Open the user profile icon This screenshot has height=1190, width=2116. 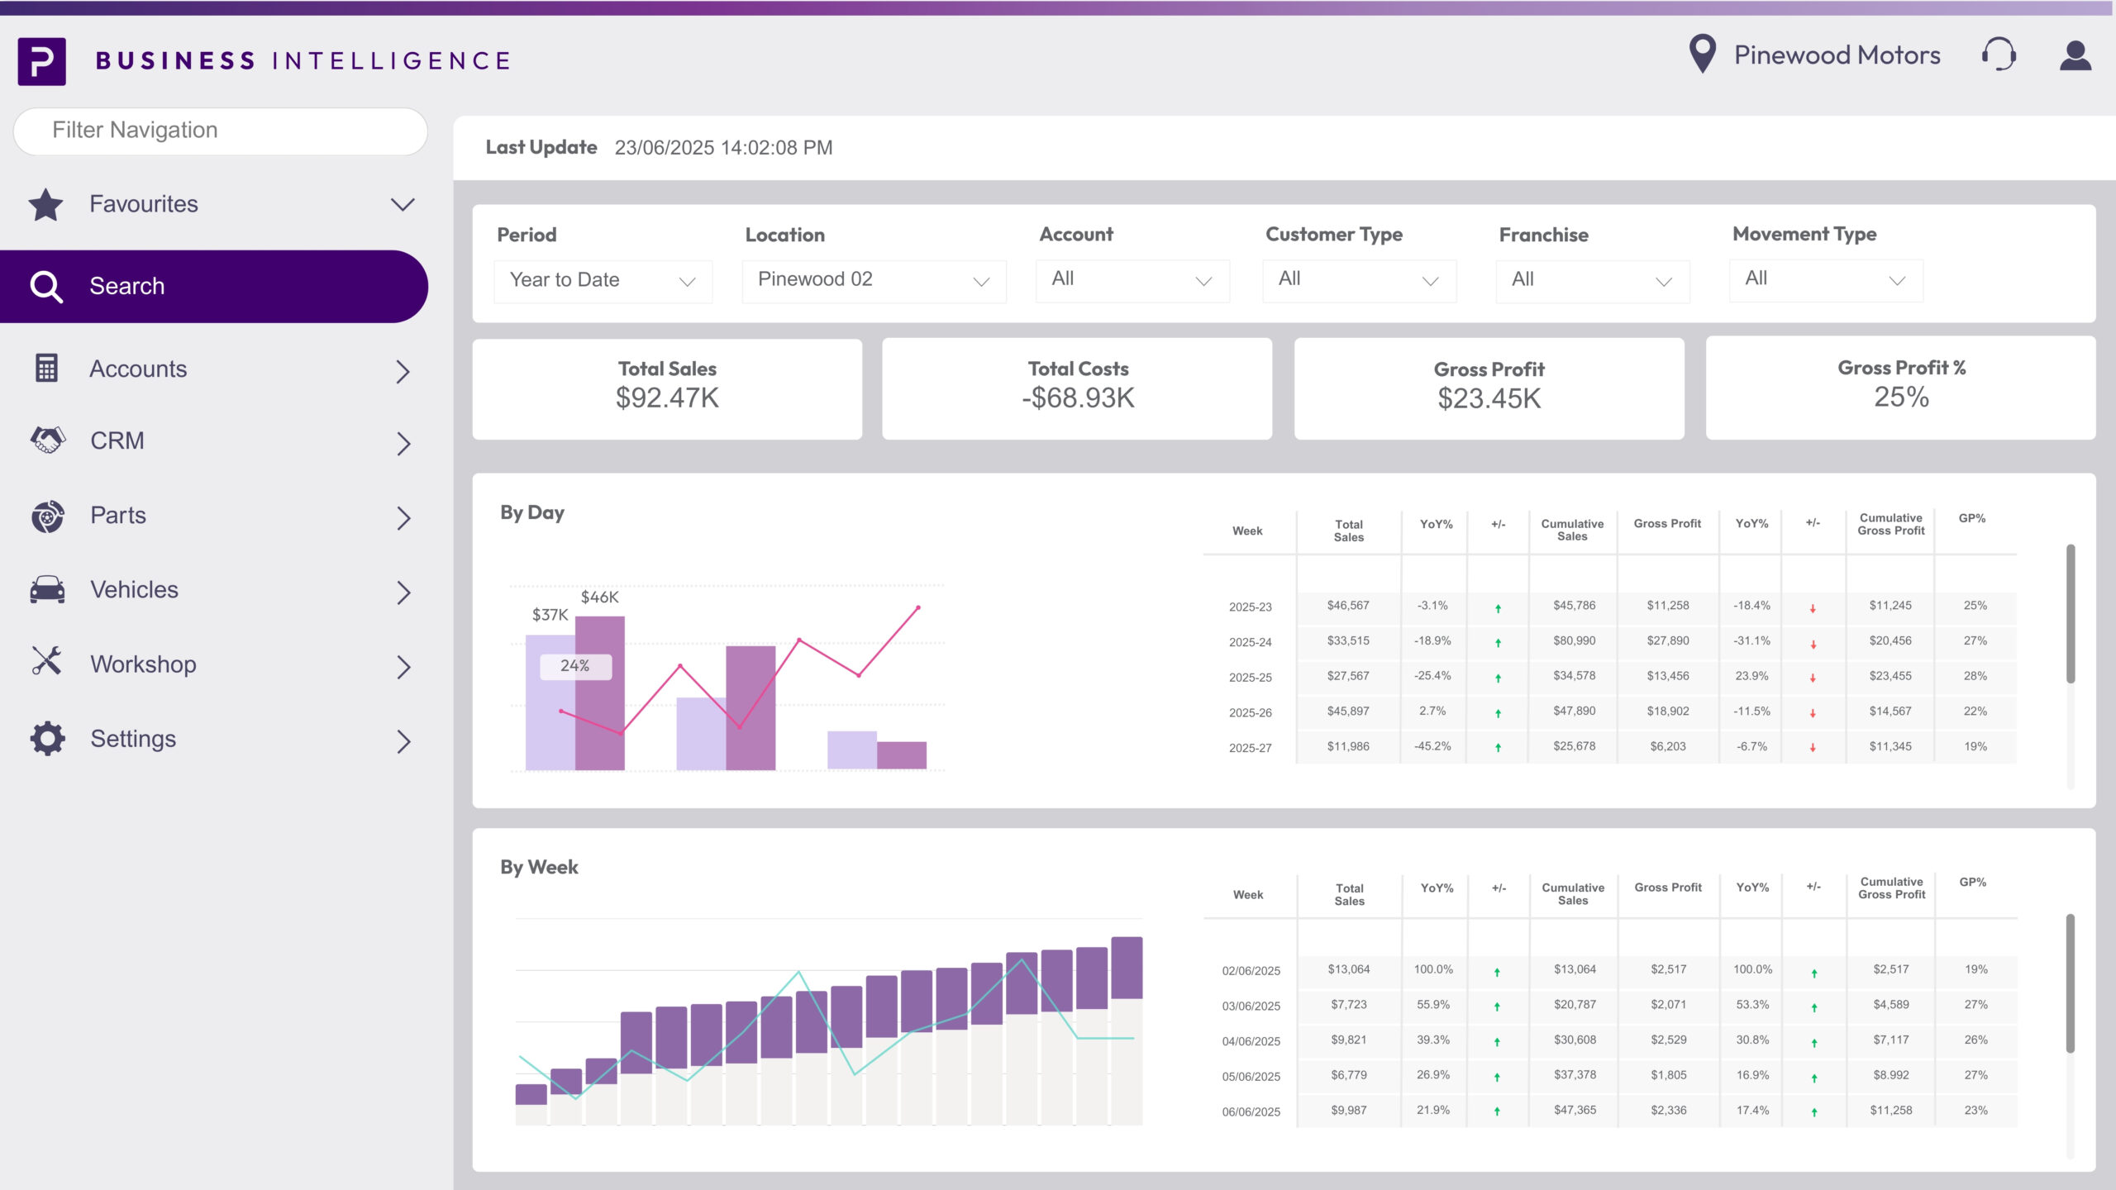(x=2075, y=55)
